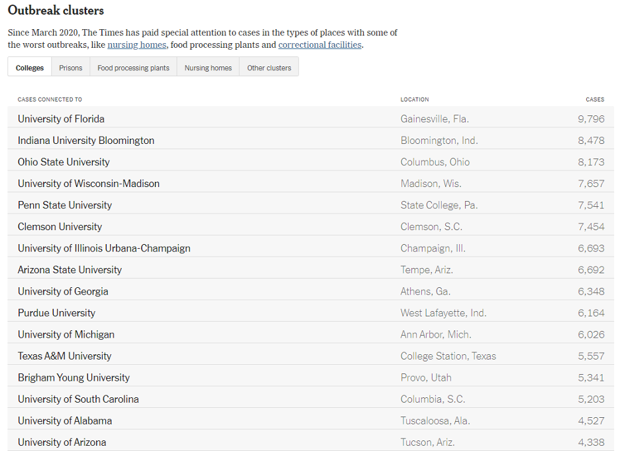The width and height of the screenshot is (620, 451).
Task: Click the Cases Connected To header
Action: 50,99
